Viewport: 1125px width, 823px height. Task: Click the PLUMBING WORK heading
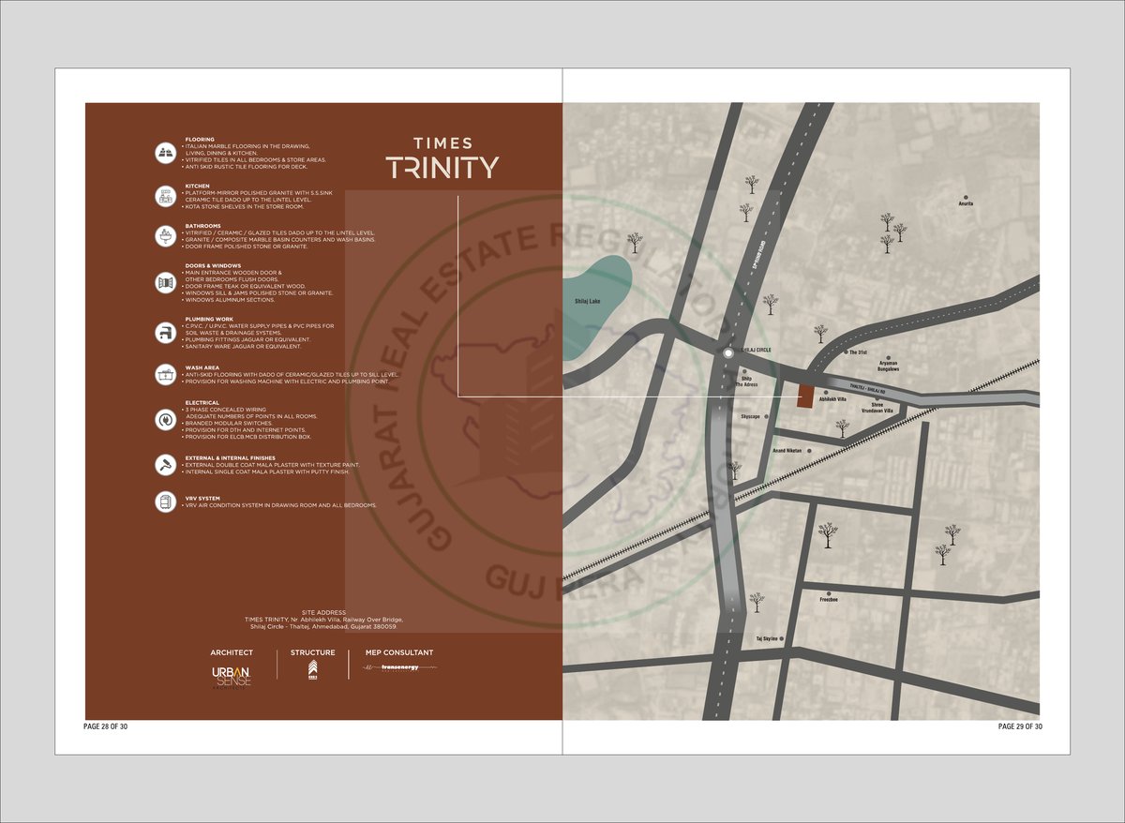(x=208, y=320)
